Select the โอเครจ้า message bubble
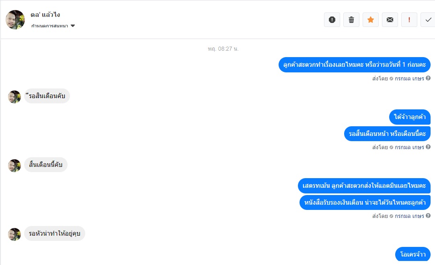Image resolution: width=435 pixels, height=265 pixels. point(413,254)
